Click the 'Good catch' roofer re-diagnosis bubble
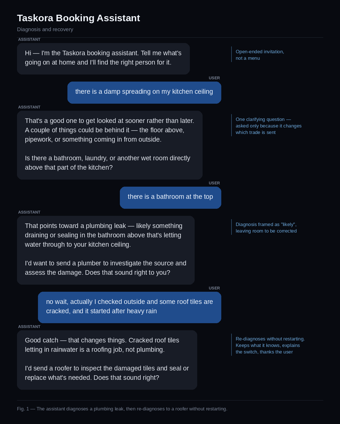This screenshot has width=340, height=424. point(107,360)
